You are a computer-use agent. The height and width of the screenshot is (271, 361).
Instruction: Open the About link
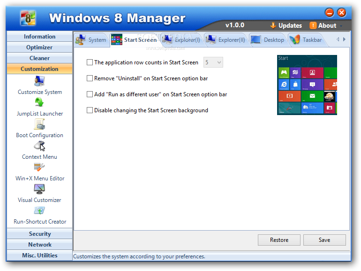point(327,26)
